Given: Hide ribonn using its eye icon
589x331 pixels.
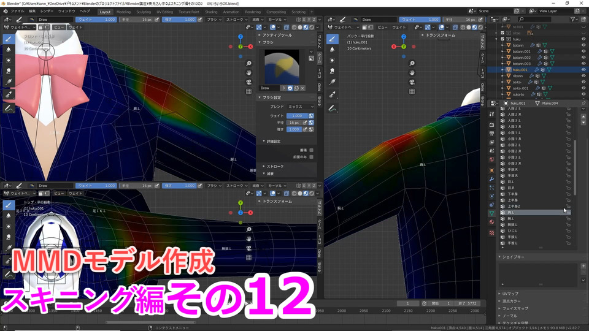Looking at the screenshot, I should tap(583, 76).
